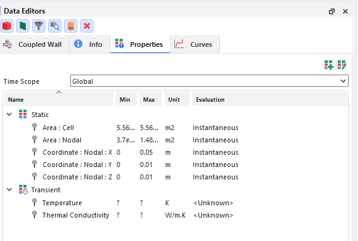Select Coordinate : Nodal : X row
This screenshot has height=241, width=358.
pyautogui.click(x=176, y=152)
